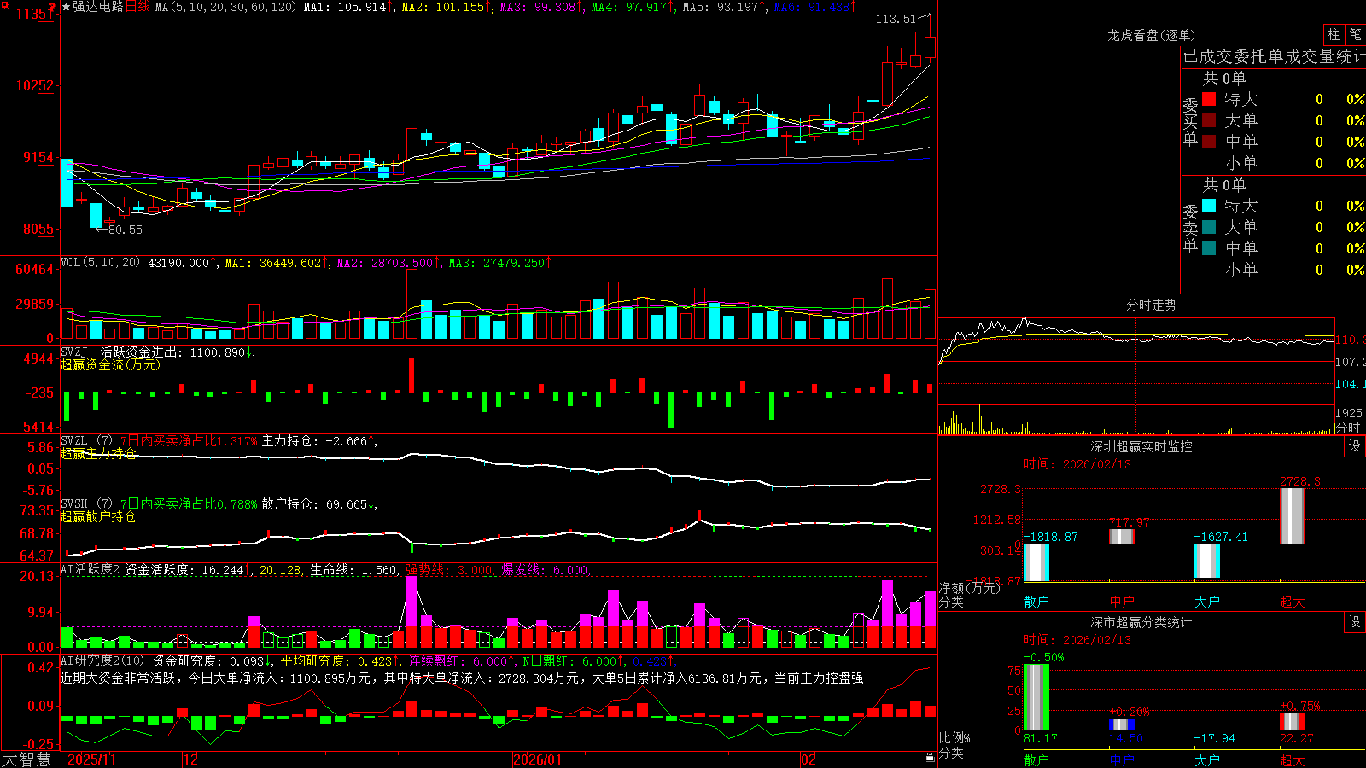The image size is (1366, 768).
Task: Click the 已成交委托单成交量统计 header
Action: (x=1274, y=56)
